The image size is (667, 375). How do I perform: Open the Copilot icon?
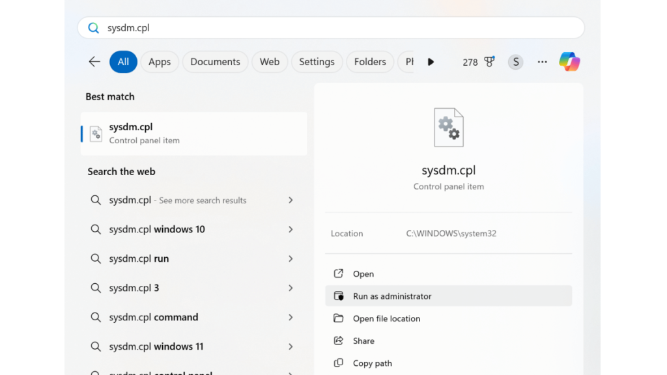tap(569, 62)
